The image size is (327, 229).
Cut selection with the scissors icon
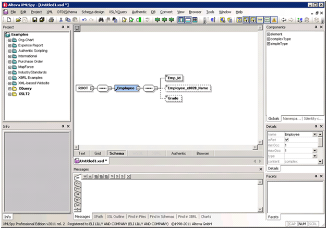tap(61, 20)
